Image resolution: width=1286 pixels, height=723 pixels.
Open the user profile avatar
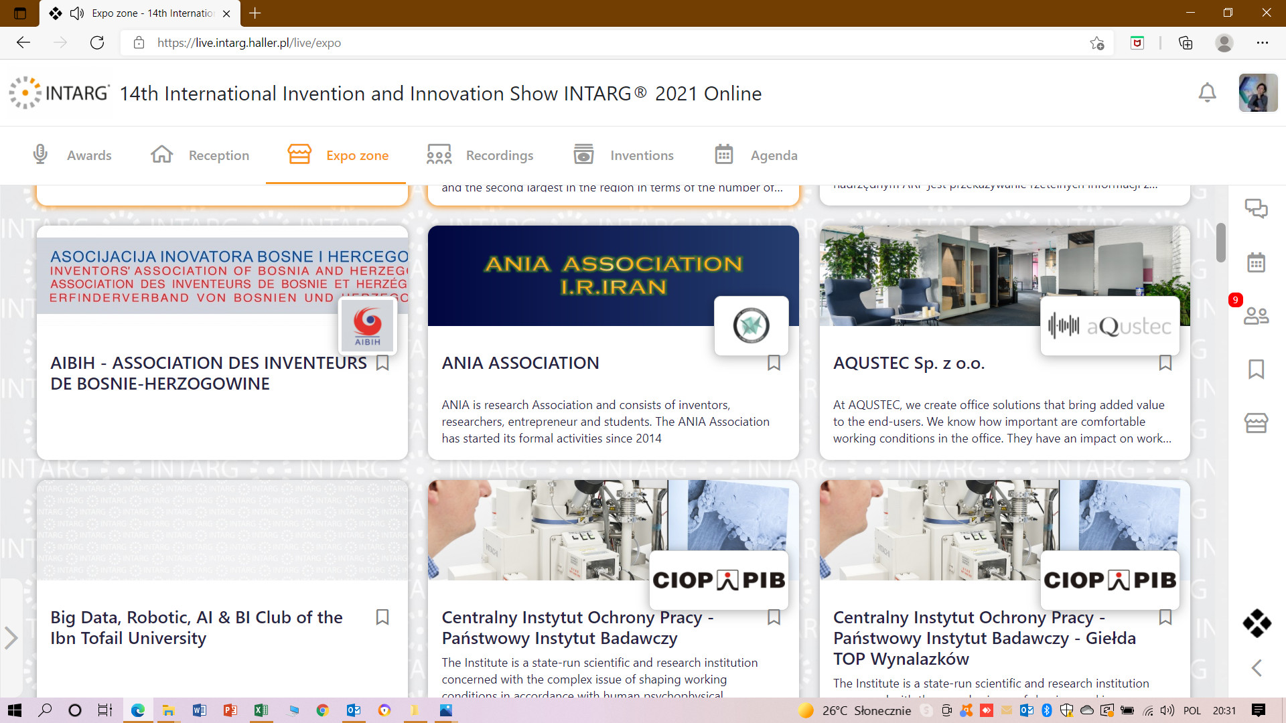pyautogui.click(x=1258, y=92)
